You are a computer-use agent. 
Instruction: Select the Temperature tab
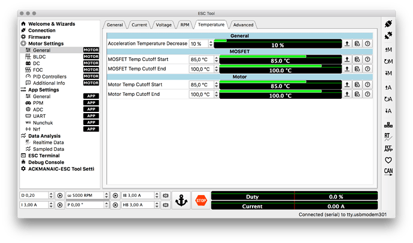[211, 25]
